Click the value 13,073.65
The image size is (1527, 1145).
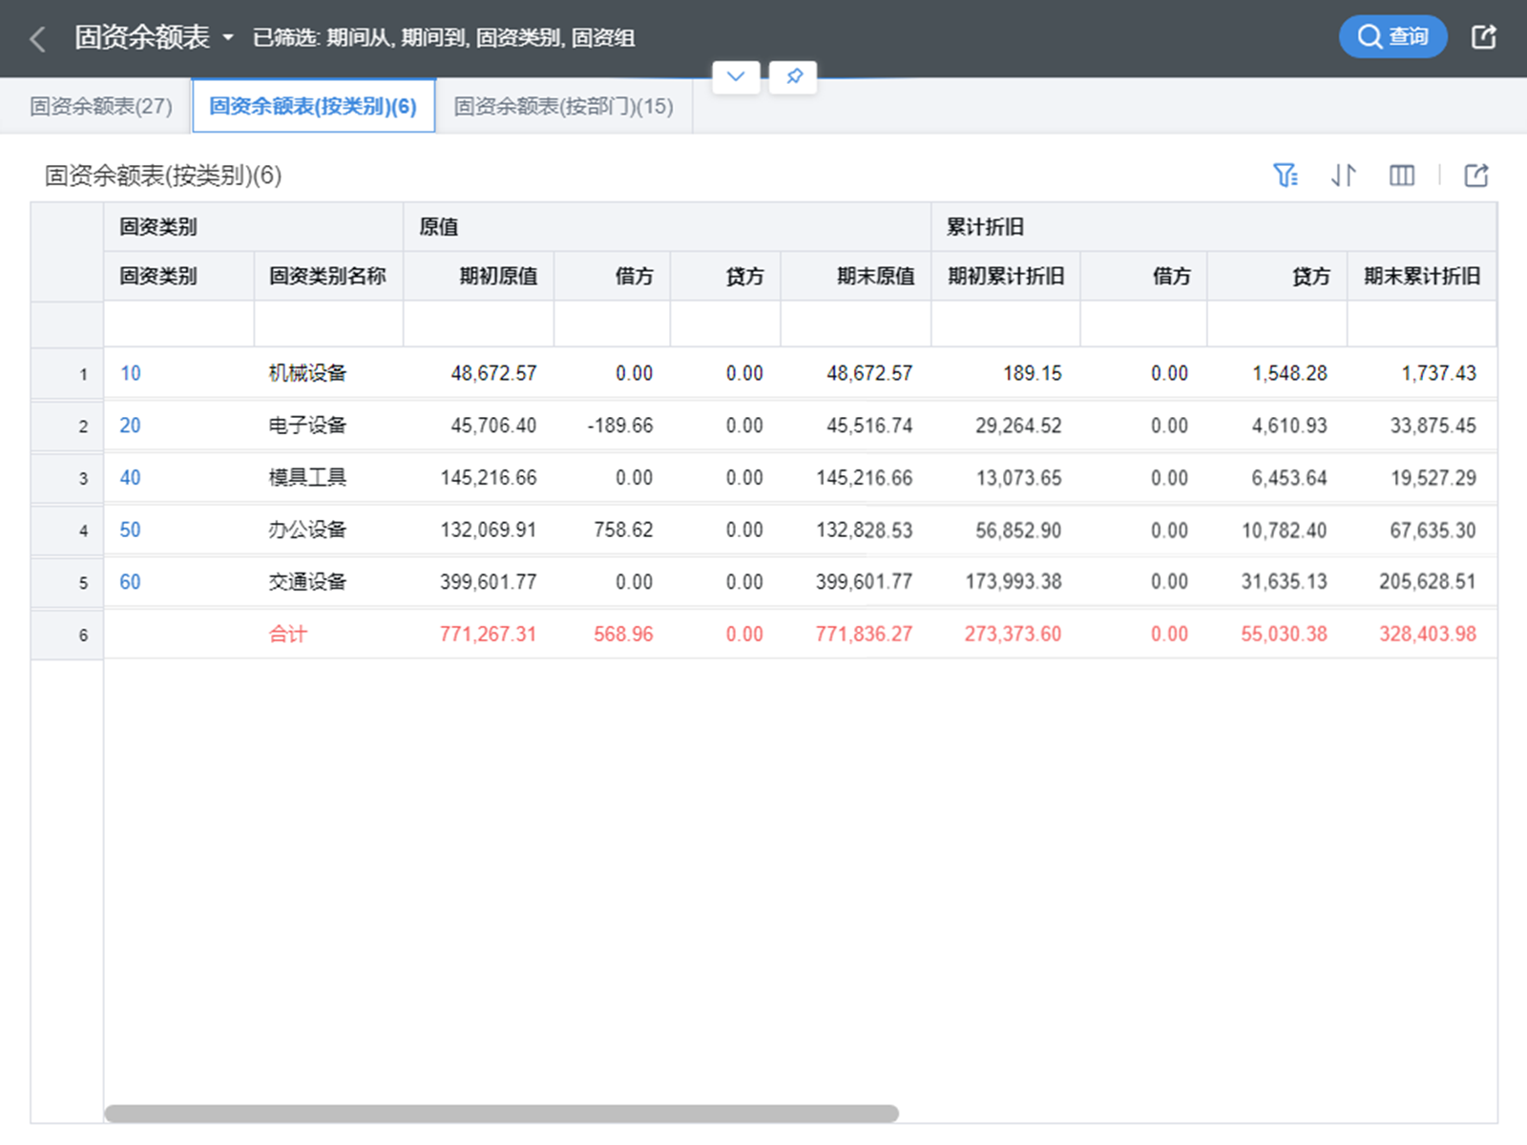pyautogui.click(x=1018, y=477)
